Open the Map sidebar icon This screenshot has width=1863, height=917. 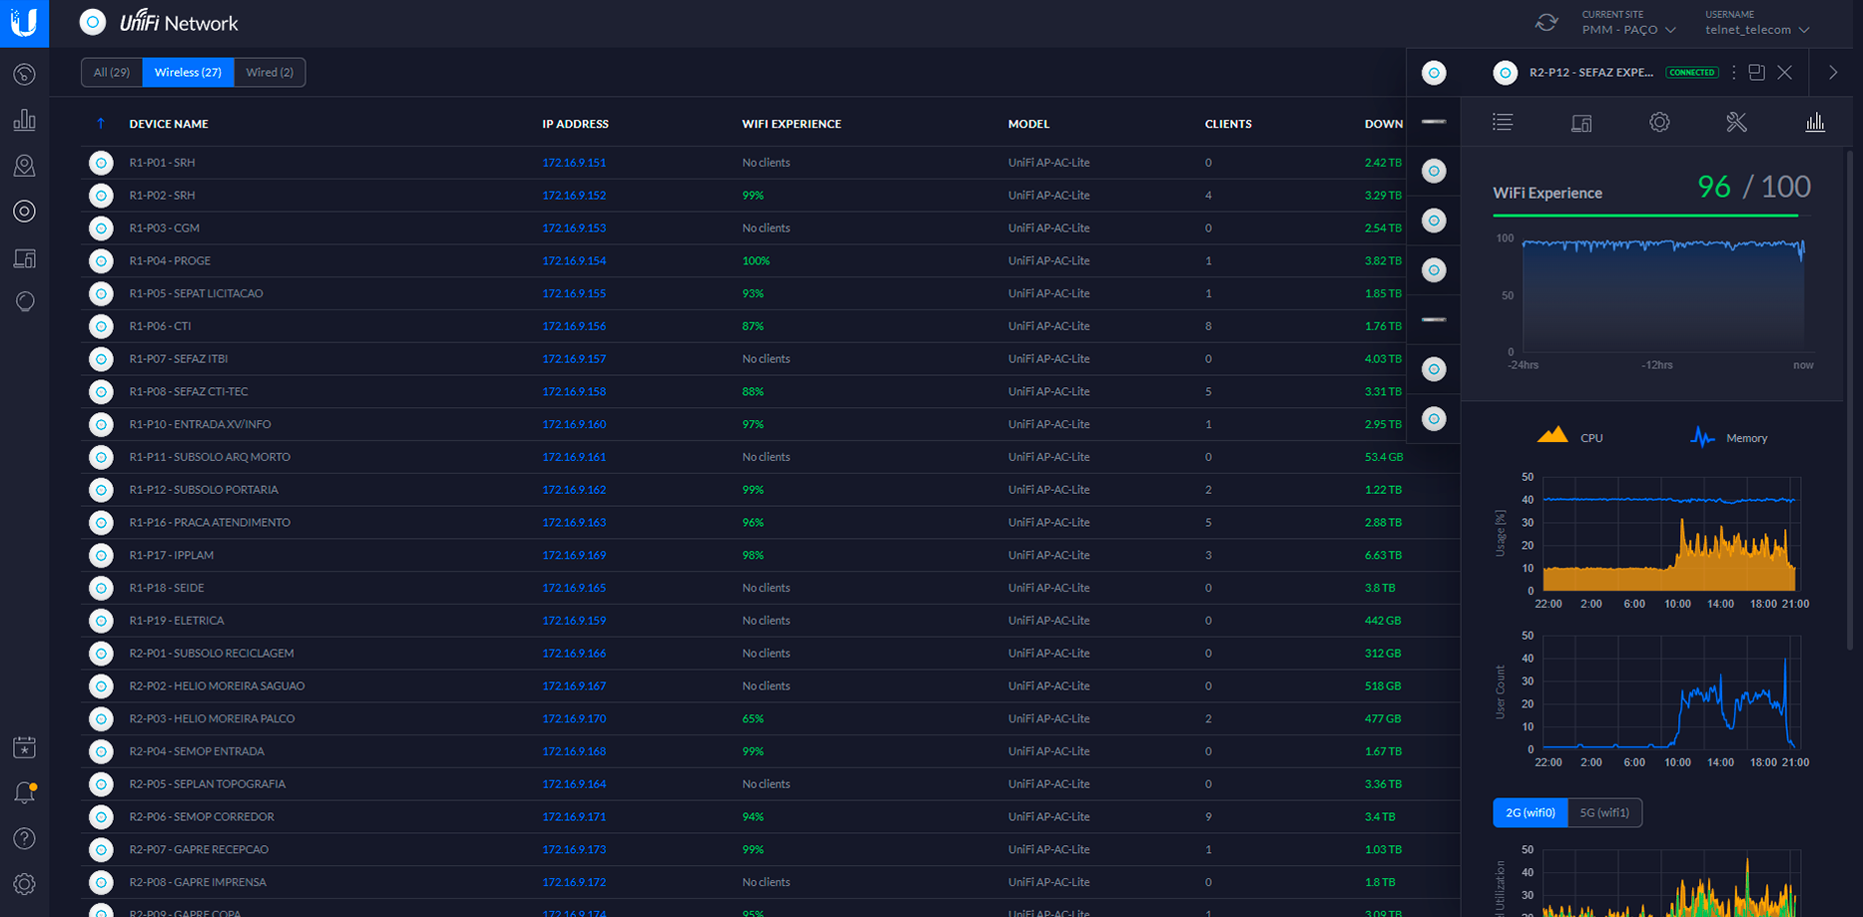pyautogui.click(x=24, y=166)
